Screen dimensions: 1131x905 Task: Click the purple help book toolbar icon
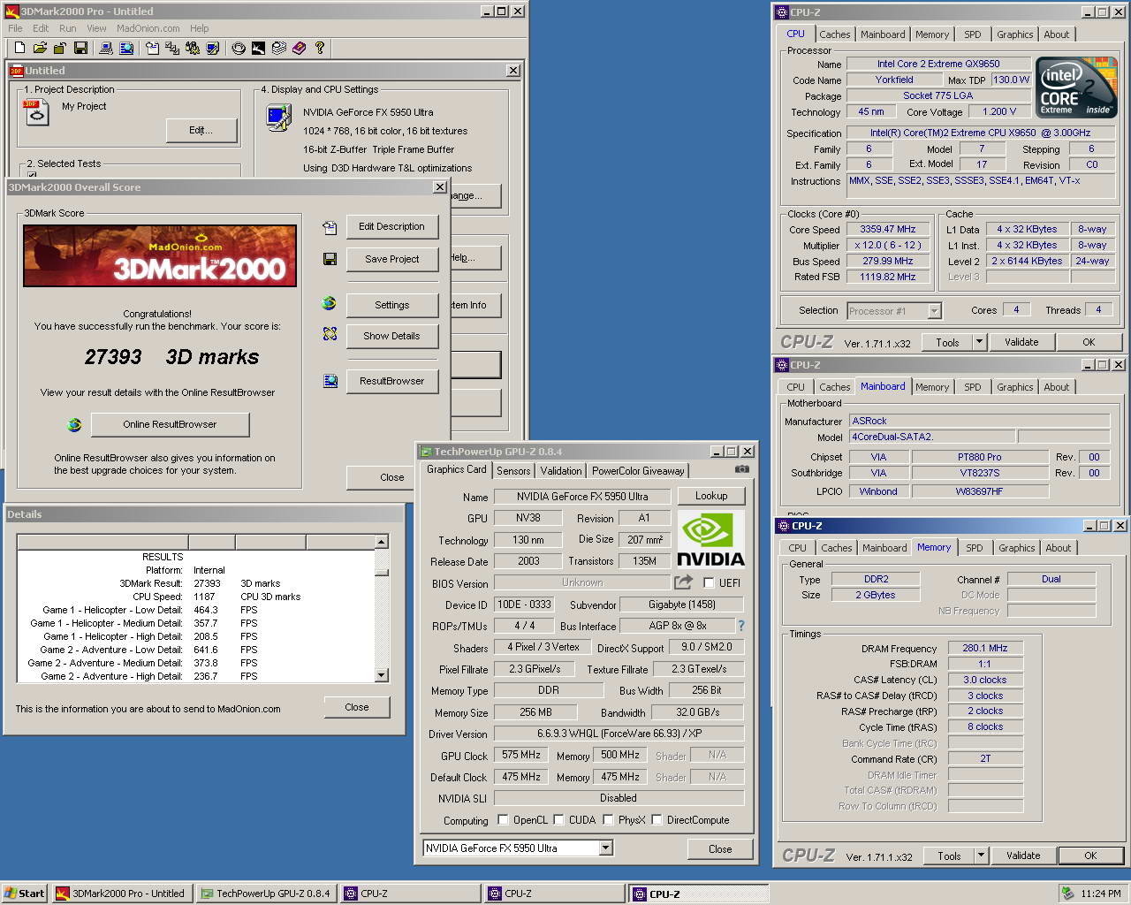coord(299,48)
